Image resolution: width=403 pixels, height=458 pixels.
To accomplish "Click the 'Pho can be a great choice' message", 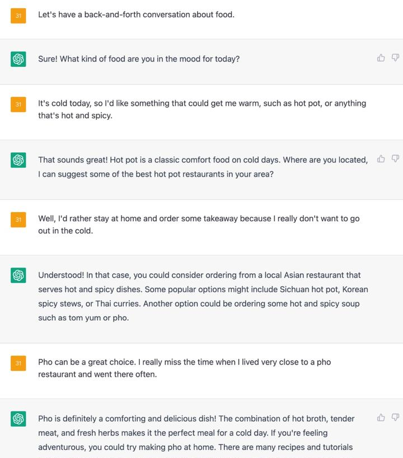I will pyautogui.click(x=184, y=368).
